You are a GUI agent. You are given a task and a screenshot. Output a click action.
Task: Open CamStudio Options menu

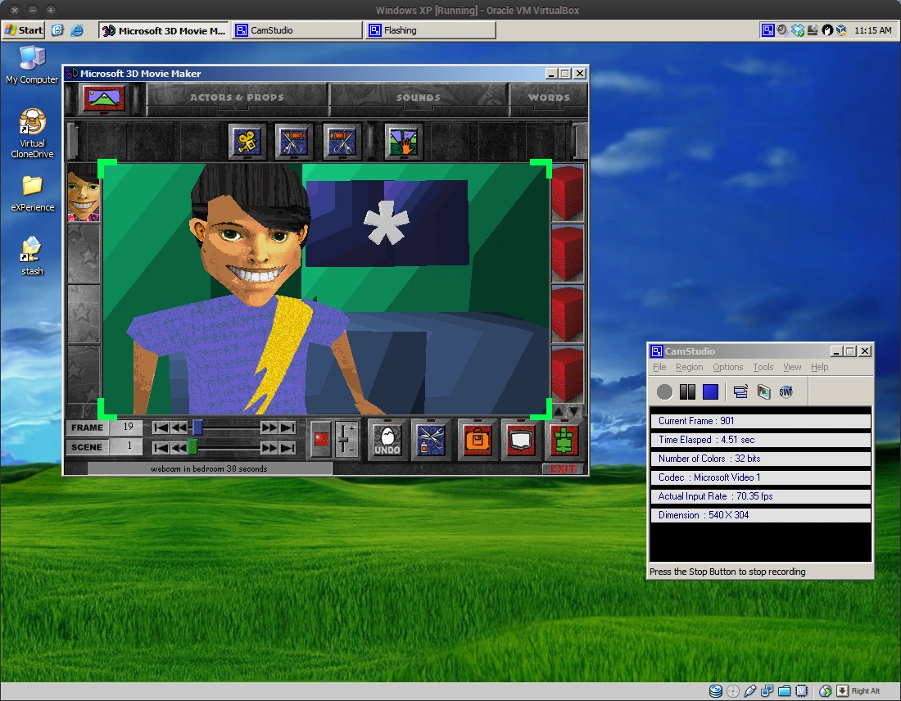(x=727, y=367)
